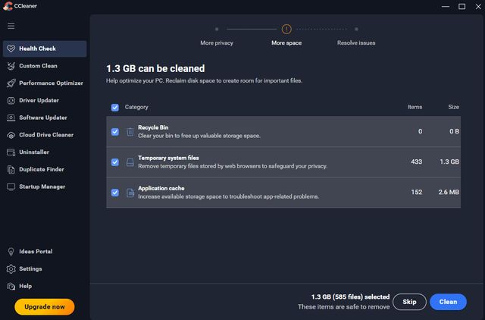485x320 pixels.
Task: Uncheck the Recycle Bin checkbox
Action: (115, 131)
